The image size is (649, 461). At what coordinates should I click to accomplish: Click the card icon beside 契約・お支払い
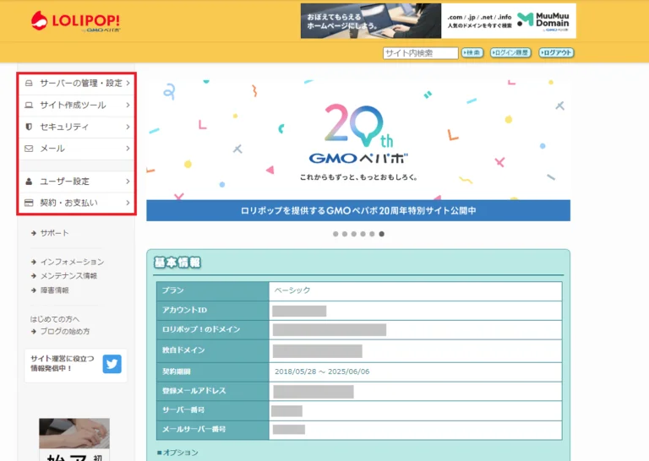coord(29,203)
